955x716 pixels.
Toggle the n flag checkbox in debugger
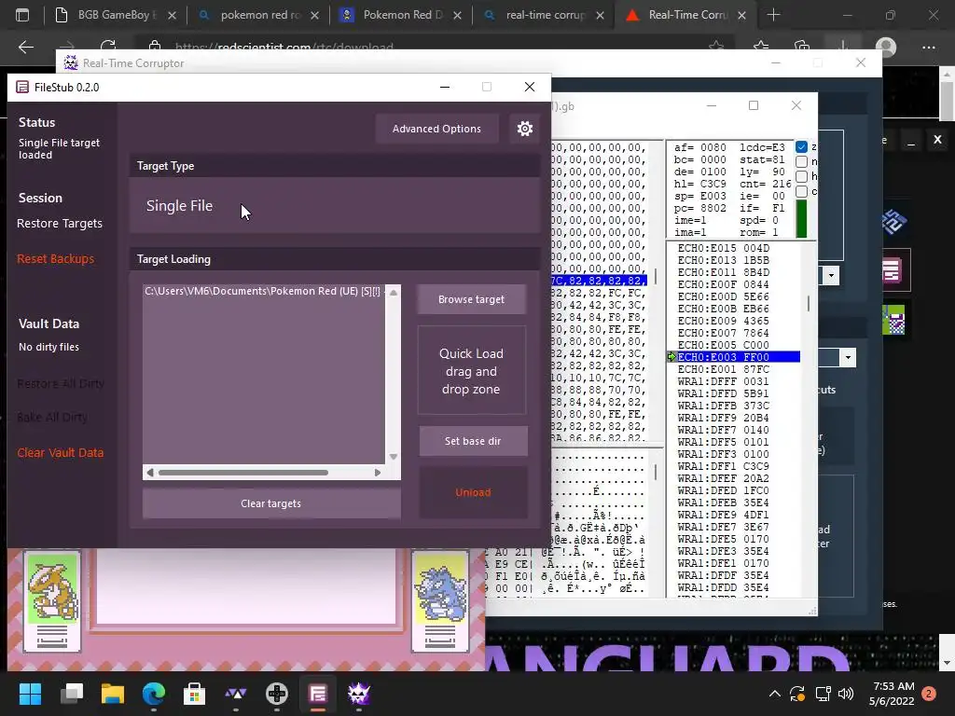pyautogui.click(x=801, y=161)
